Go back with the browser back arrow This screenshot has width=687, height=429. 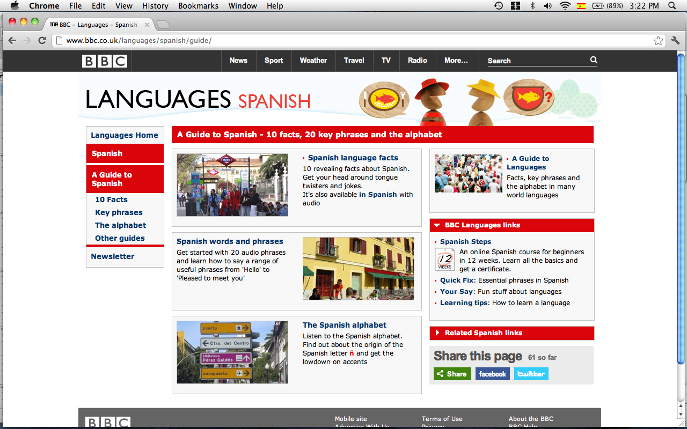tap(12, 40)
